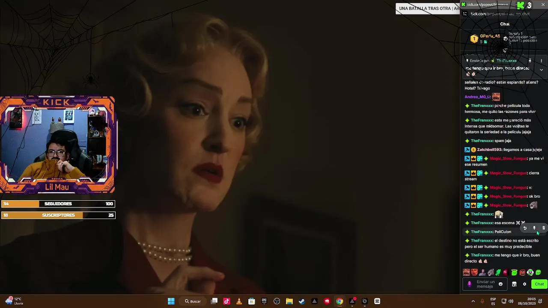Screen dimensions: 548x308
Task: Switch to Google Chrome on taskbar
Action: coord(340,301)
